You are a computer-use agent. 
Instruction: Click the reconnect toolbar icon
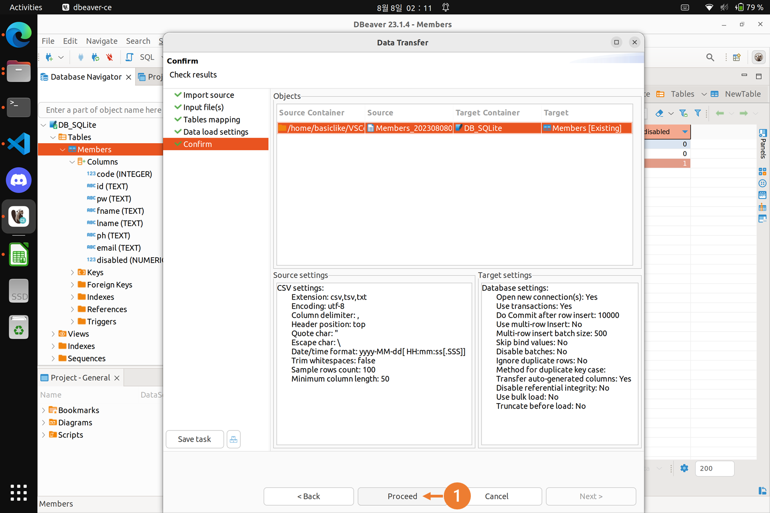(95, 57)
